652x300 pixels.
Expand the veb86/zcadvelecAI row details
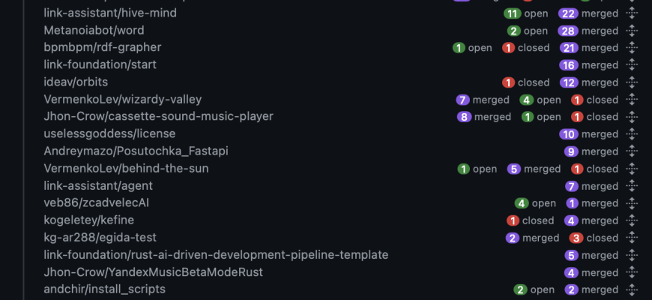(x=631, y=203)
